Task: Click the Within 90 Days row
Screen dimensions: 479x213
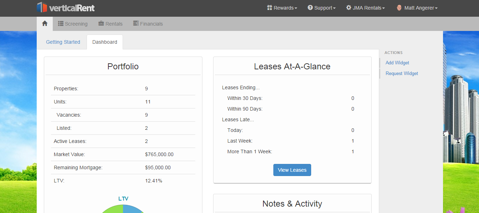Action: click(x=292, y=109)
